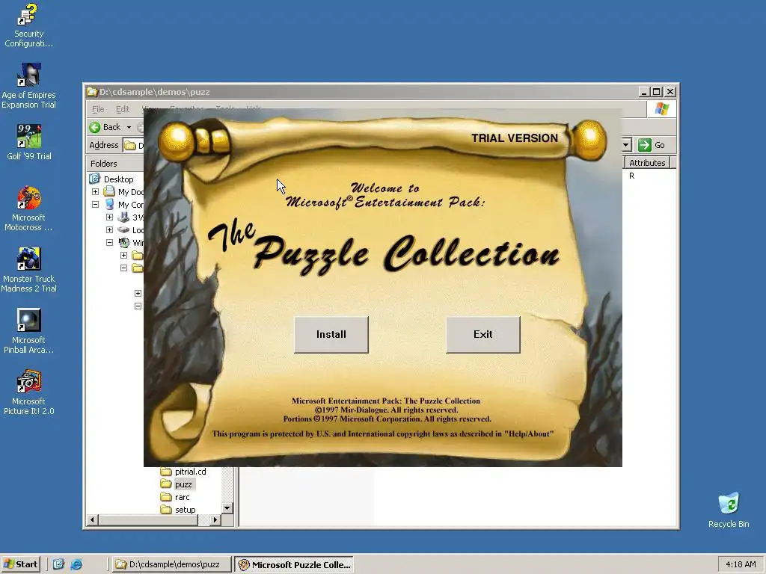Click the Folders pane header

tap(114, 164)
